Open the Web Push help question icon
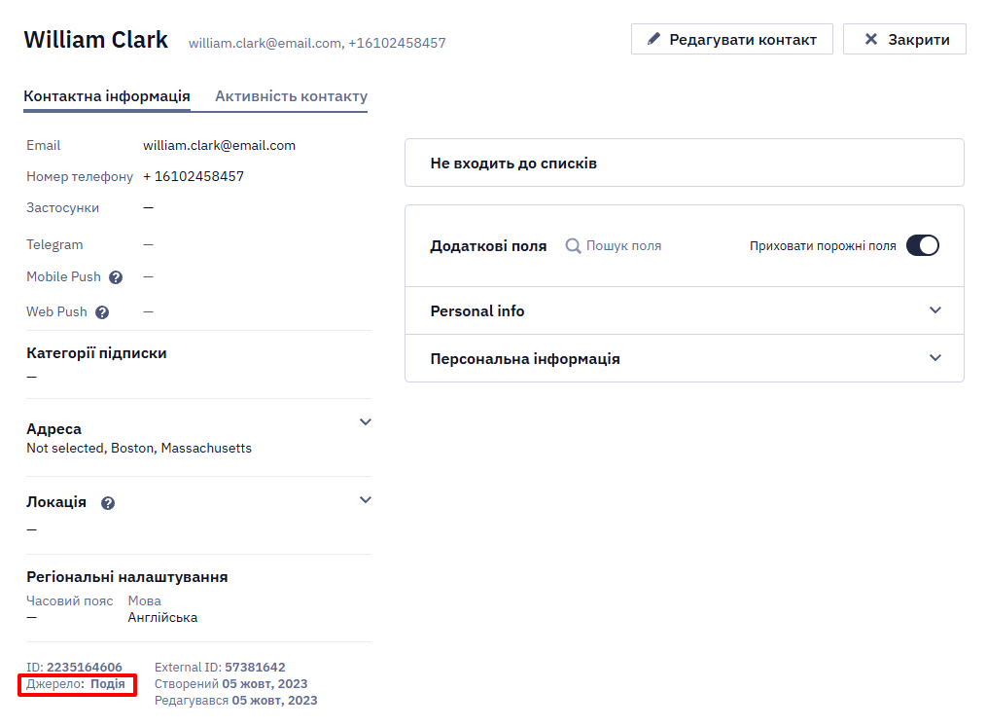Image resolution: width=987 pixels, height=727 pixels. point(102,312)
